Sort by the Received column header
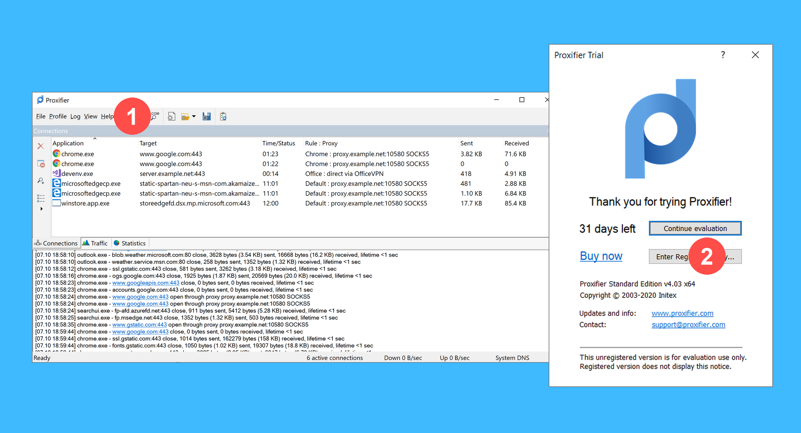 [517, 143]
